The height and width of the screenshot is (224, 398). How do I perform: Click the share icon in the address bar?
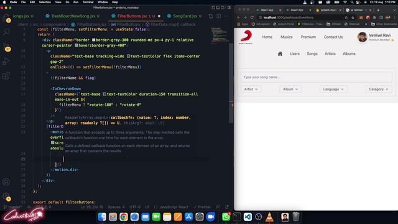tap(346, 17)
